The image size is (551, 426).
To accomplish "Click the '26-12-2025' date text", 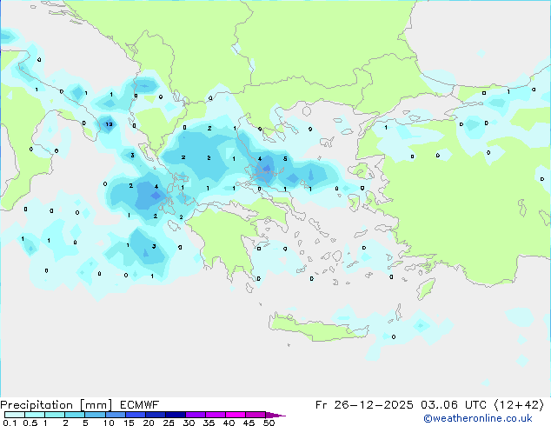I will coord(374,405).
